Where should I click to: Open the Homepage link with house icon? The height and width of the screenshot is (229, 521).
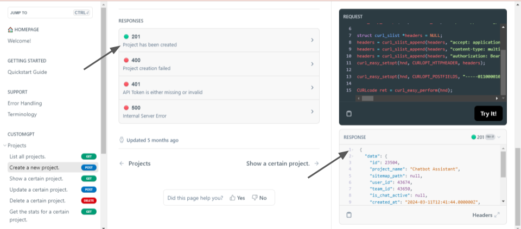23,29
